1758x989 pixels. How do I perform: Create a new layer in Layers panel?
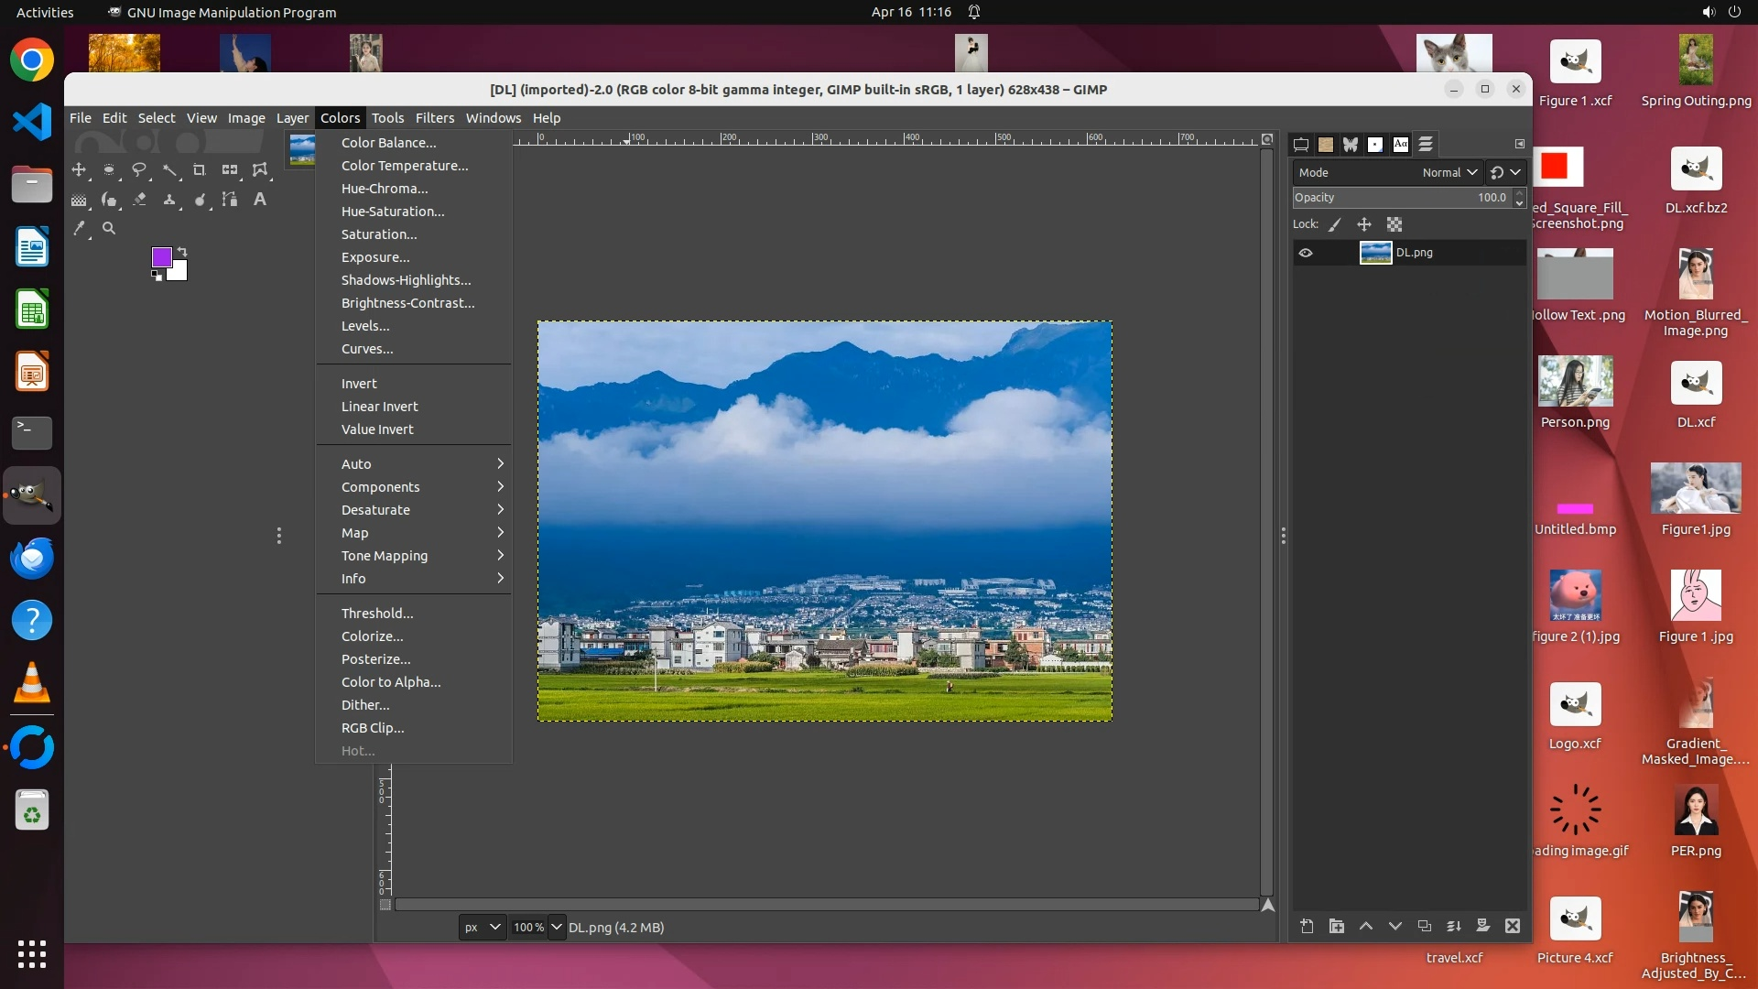click(x=1307, y=927)
